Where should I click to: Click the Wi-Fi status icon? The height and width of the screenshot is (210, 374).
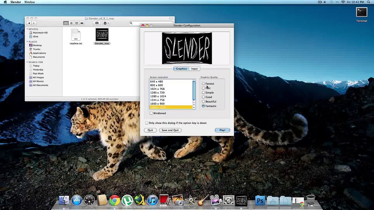[x=343, y=2]
